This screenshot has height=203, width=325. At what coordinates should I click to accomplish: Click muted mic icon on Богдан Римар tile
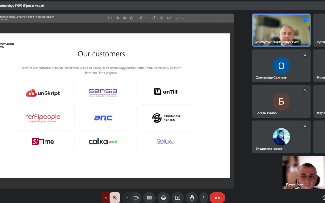pos(305,90)
